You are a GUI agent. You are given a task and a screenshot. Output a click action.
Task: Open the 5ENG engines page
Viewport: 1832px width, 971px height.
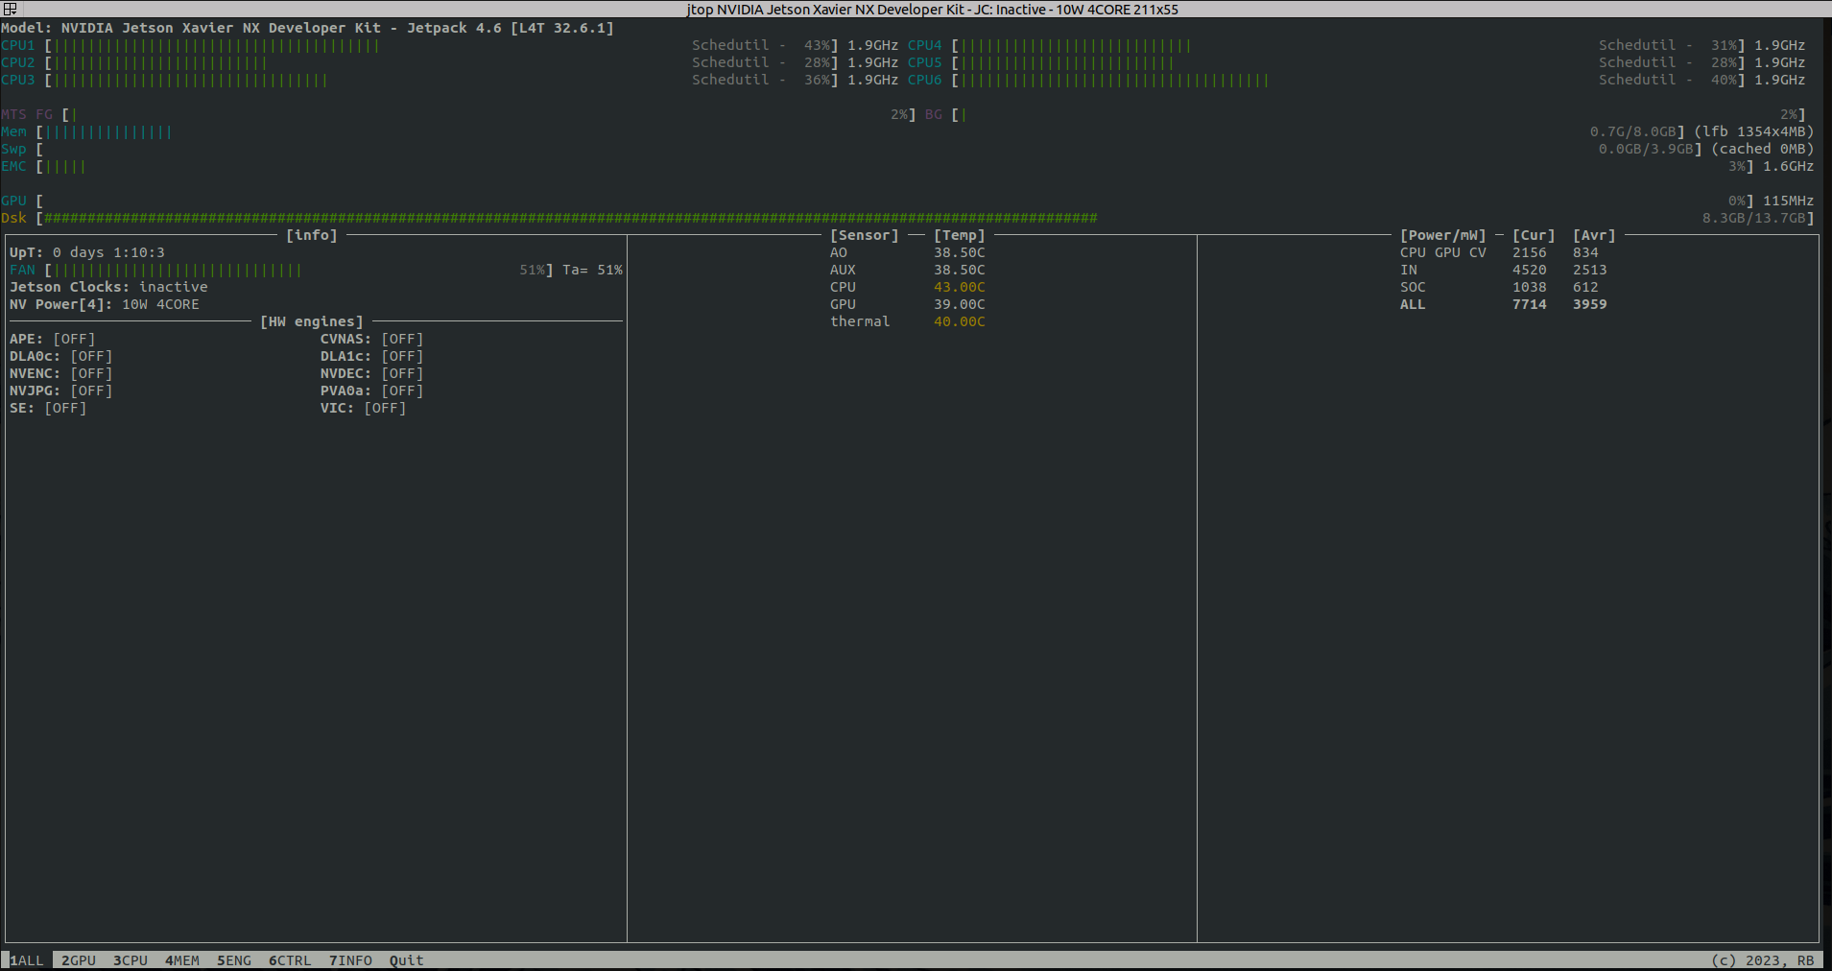tap(233, 959)
